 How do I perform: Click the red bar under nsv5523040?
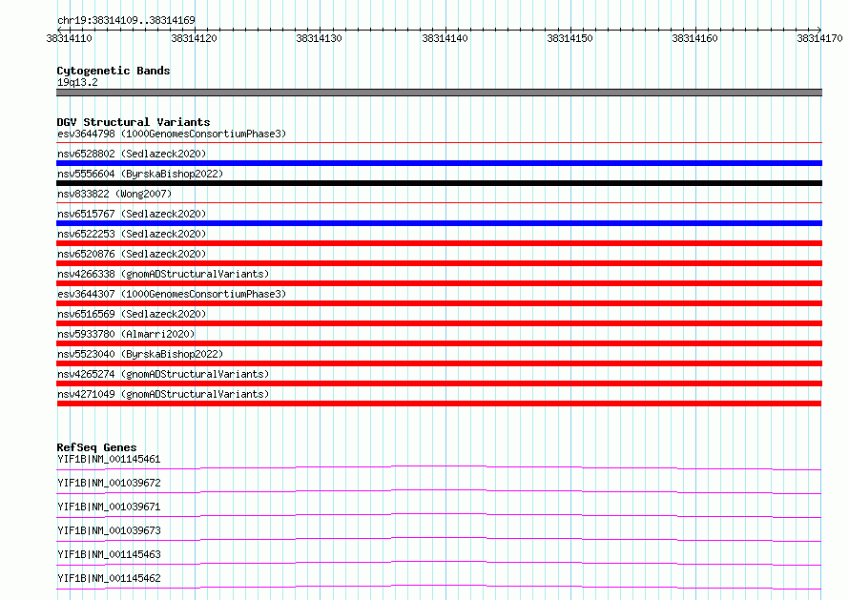click(x=439, y=363)
